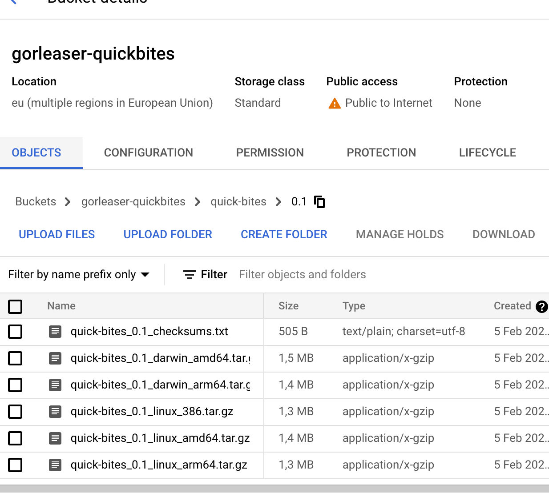Navigate to quick-bites breadcrumb folder
The width and height of the screenshot is (549, 497).
click(x=238, y=202)
